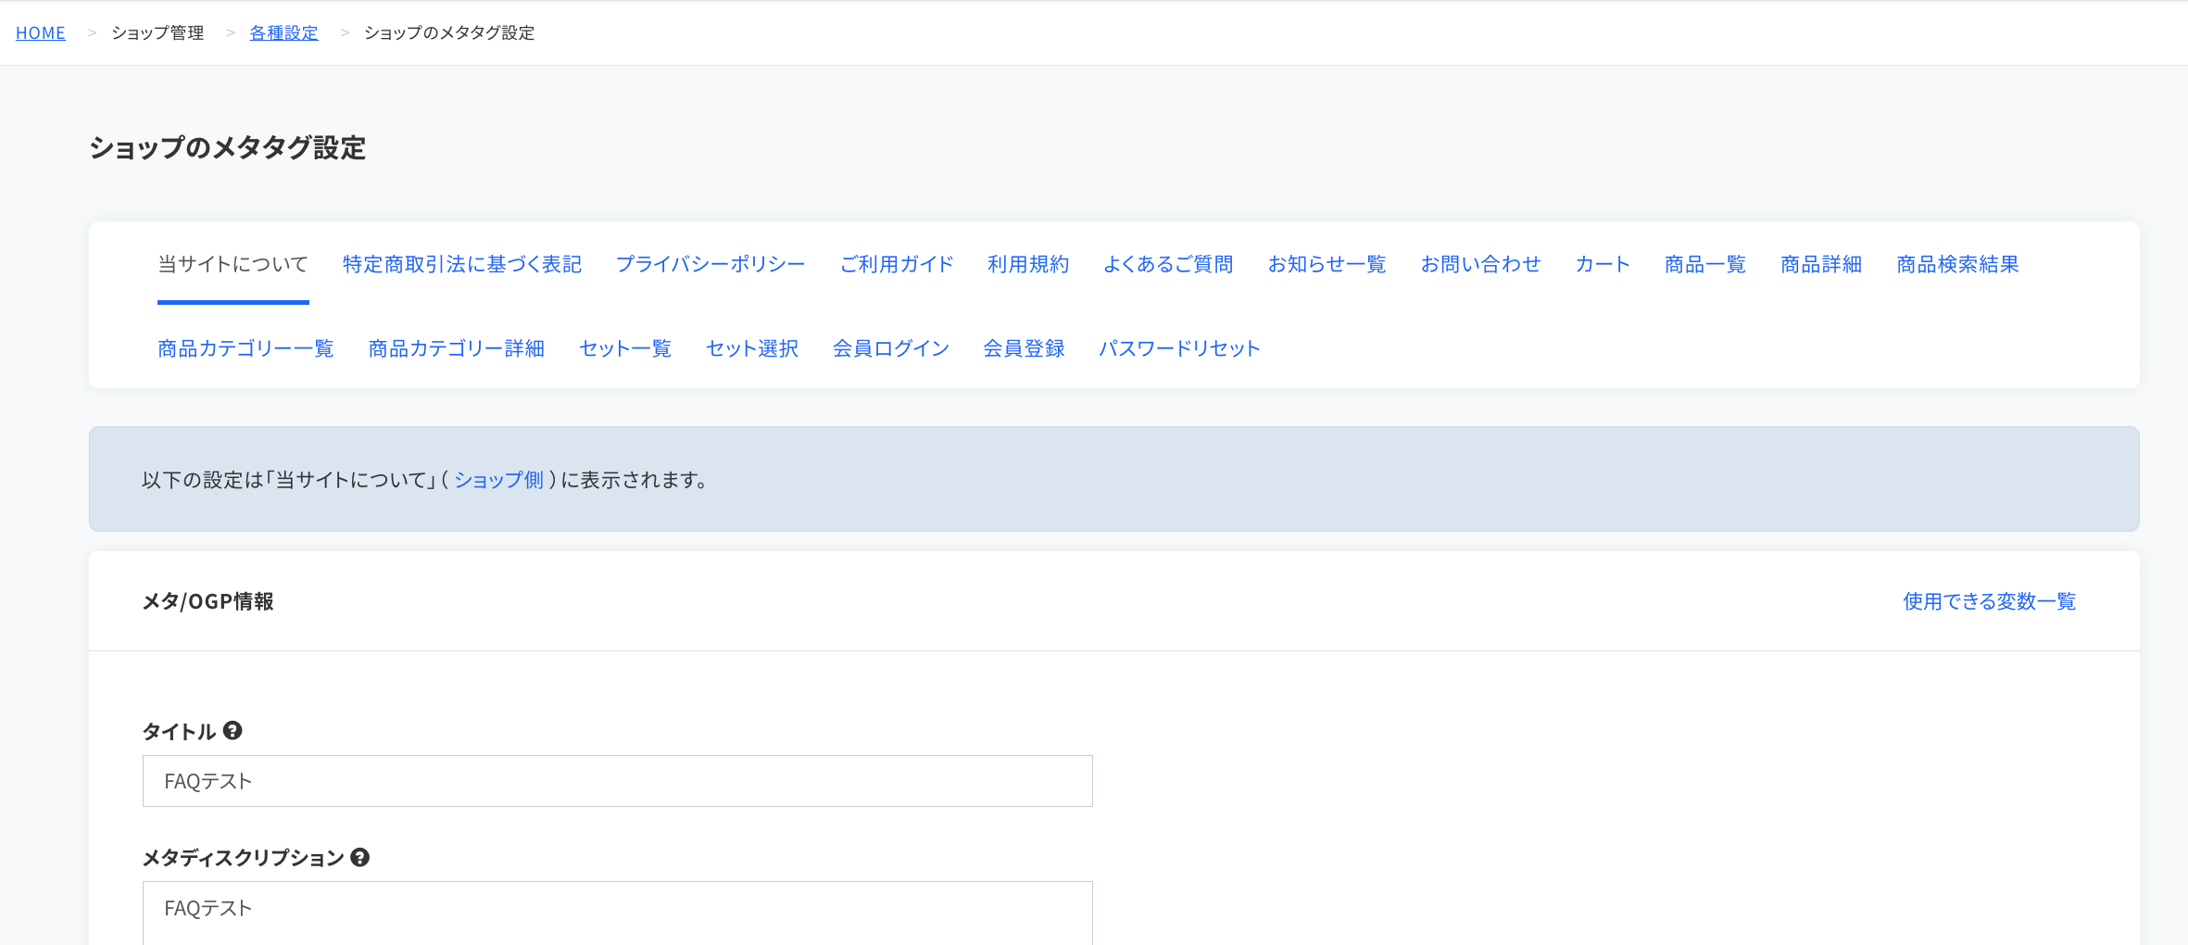This screenshot has width=2188, height=945.
Task: Select the 利用規約 tab
Action: click(x=1028, y=264)
